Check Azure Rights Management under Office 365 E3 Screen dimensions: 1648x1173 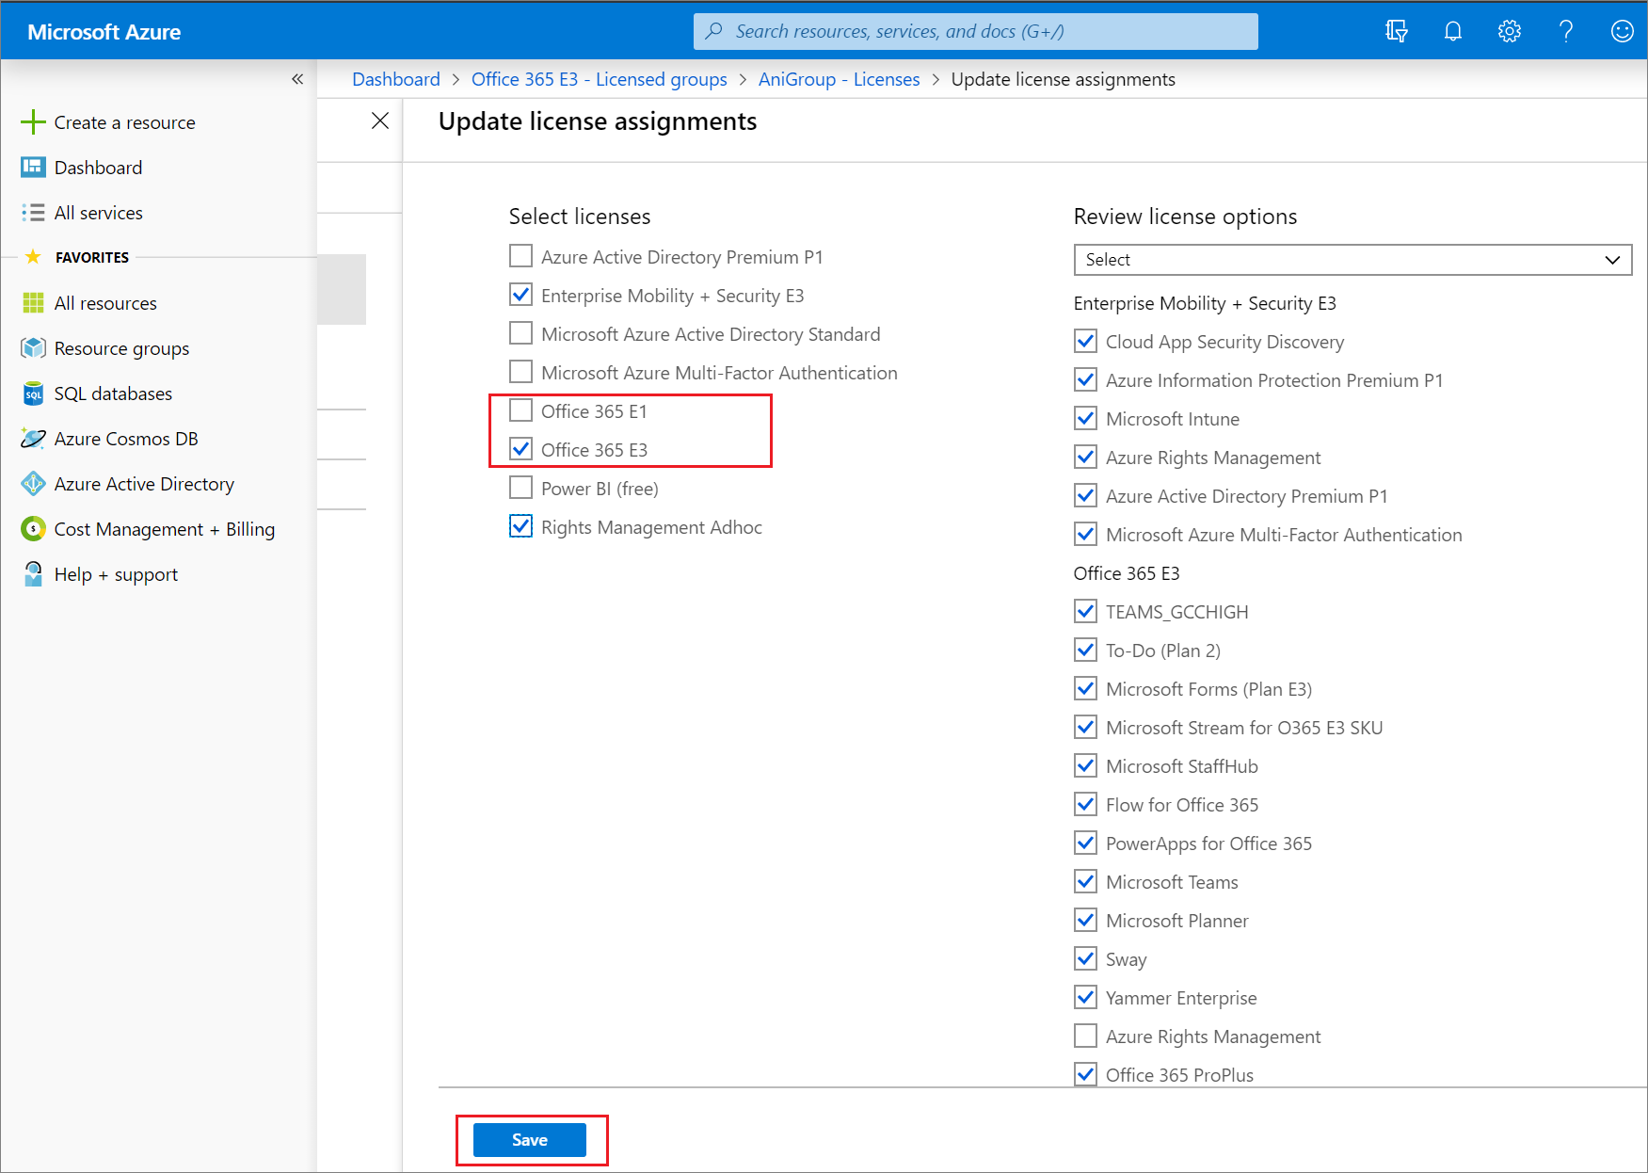pos(1085,1036)
